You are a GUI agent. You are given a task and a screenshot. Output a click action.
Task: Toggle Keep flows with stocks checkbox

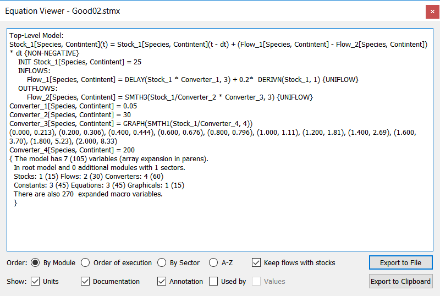[256, 262]
